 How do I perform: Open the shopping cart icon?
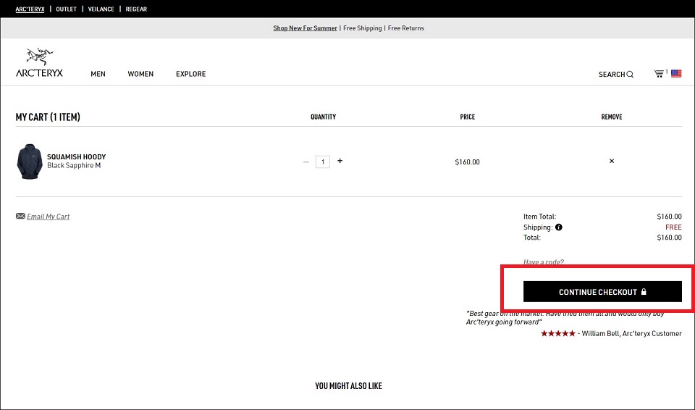(x=659, y=74)
